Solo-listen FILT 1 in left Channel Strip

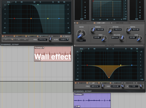[52, 36]
